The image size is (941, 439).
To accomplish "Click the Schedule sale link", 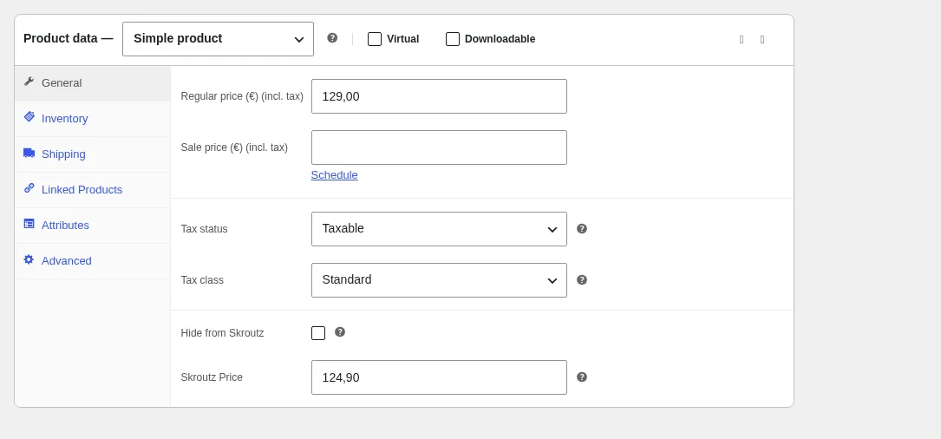I will click(x=334, y=174).
